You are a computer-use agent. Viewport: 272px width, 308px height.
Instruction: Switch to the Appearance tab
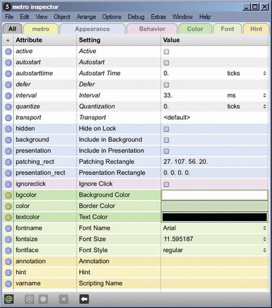pos(92,29)
